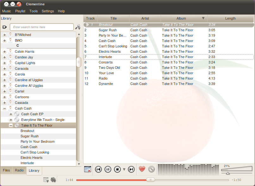This screenshot has width=255, height=186.
Task: Click the remaining time -1:50 label
Action: click(x=236, y=180)
